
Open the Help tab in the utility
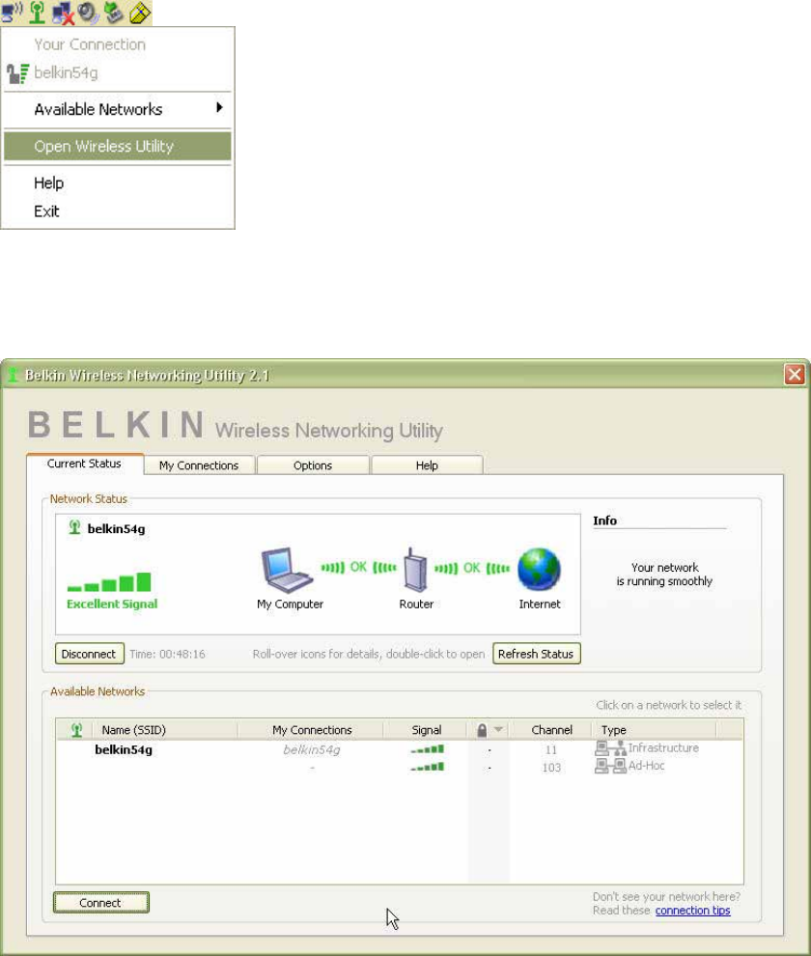pyautogui.click(x=427, y=465)
